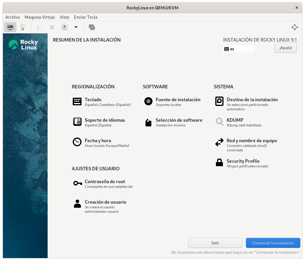Click the Security Profile padlock icon

(x=219, y=163)
